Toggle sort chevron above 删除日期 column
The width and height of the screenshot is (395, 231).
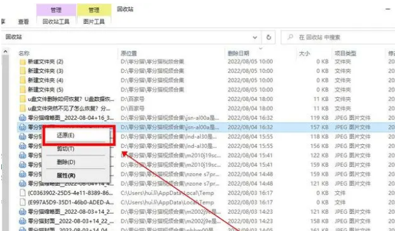click(261, 48)
